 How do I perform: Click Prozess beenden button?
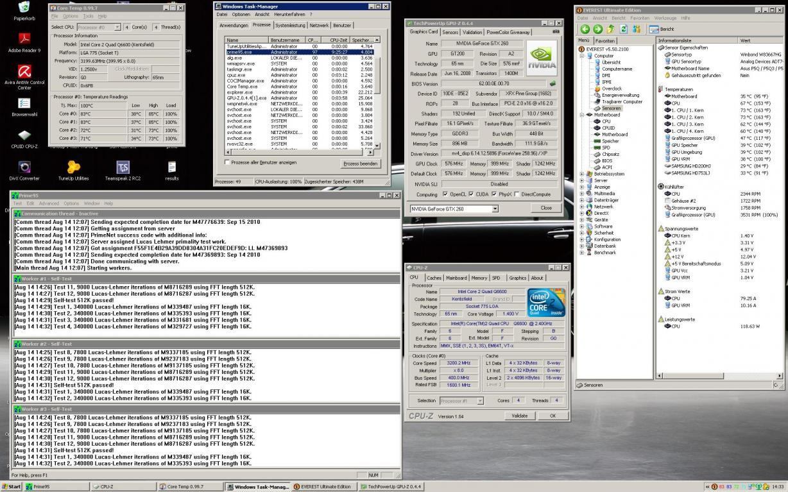coord(360,164)
